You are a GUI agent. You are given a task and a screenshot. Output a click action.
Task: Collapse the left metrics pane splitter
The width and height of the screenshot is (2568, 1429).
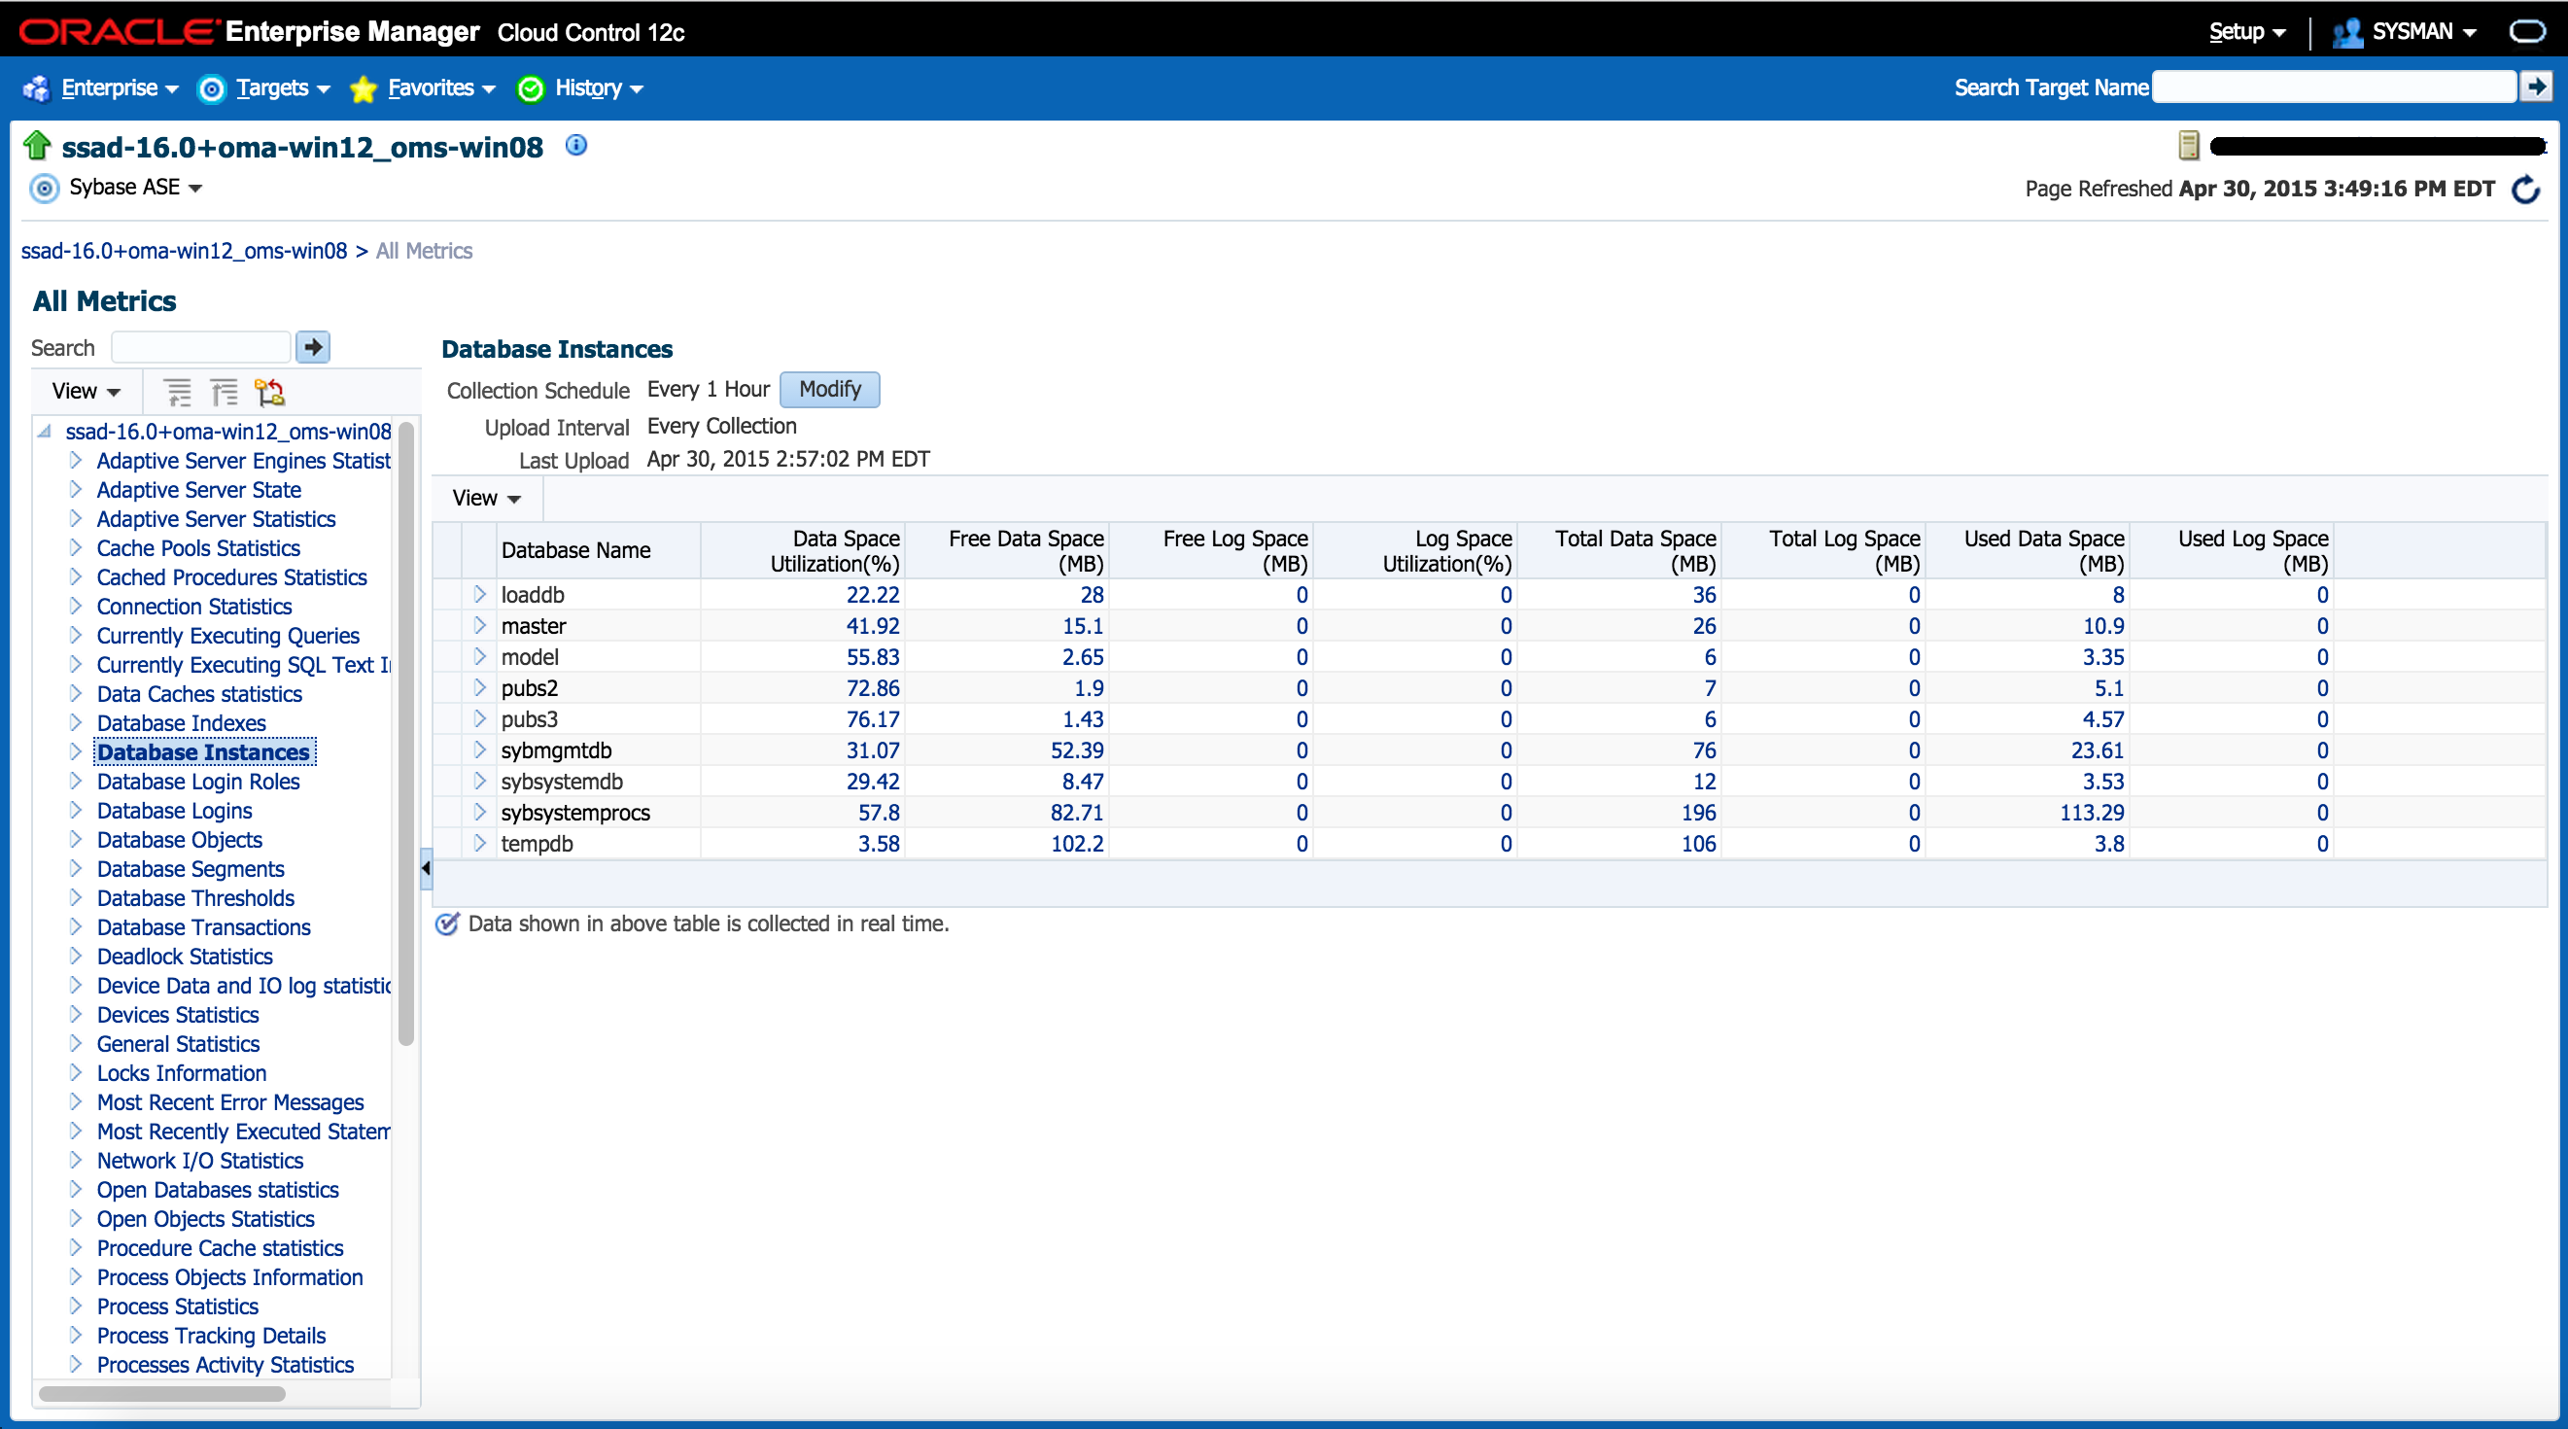point(426,868)
